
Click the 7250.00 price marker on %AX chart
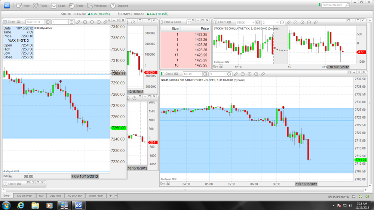click(118, 128)
